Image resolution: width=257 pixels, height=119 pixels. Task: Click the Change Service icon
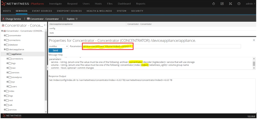(4, 19)
